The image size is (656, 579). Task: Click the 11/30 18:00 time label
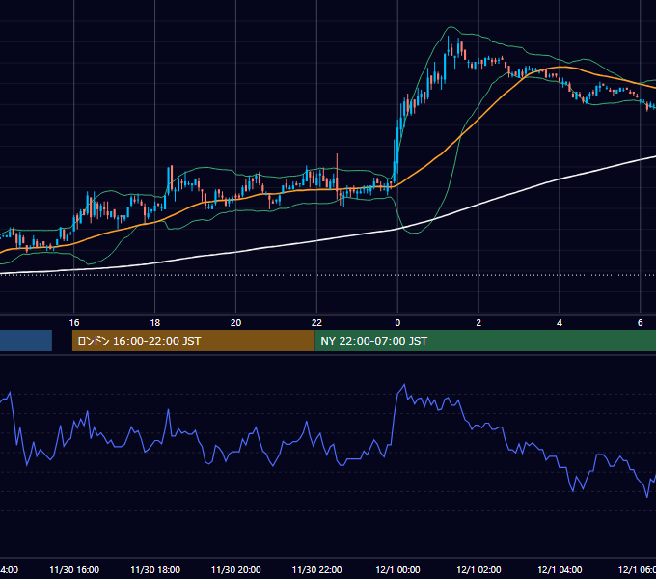tap(155, 569)
